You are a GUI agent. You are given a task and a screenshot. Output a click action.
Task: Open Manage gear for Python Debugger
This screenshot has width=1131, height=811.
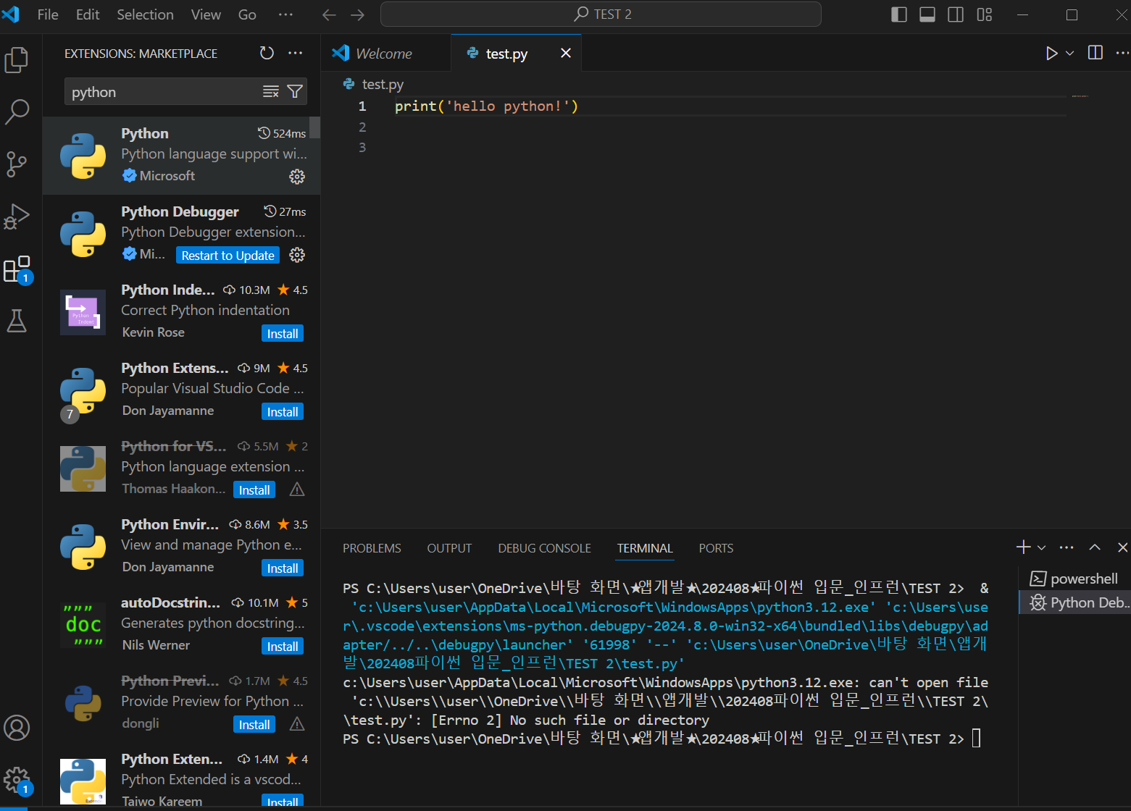tap(297, 255)
